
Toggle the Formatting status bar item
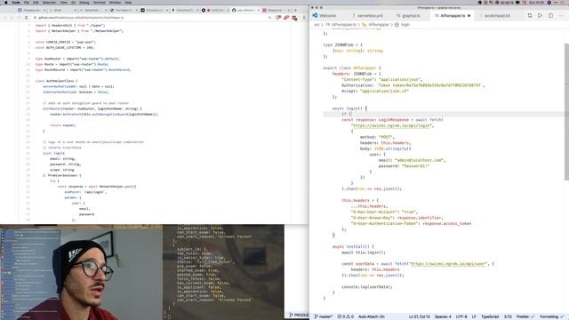pos(551,316)
